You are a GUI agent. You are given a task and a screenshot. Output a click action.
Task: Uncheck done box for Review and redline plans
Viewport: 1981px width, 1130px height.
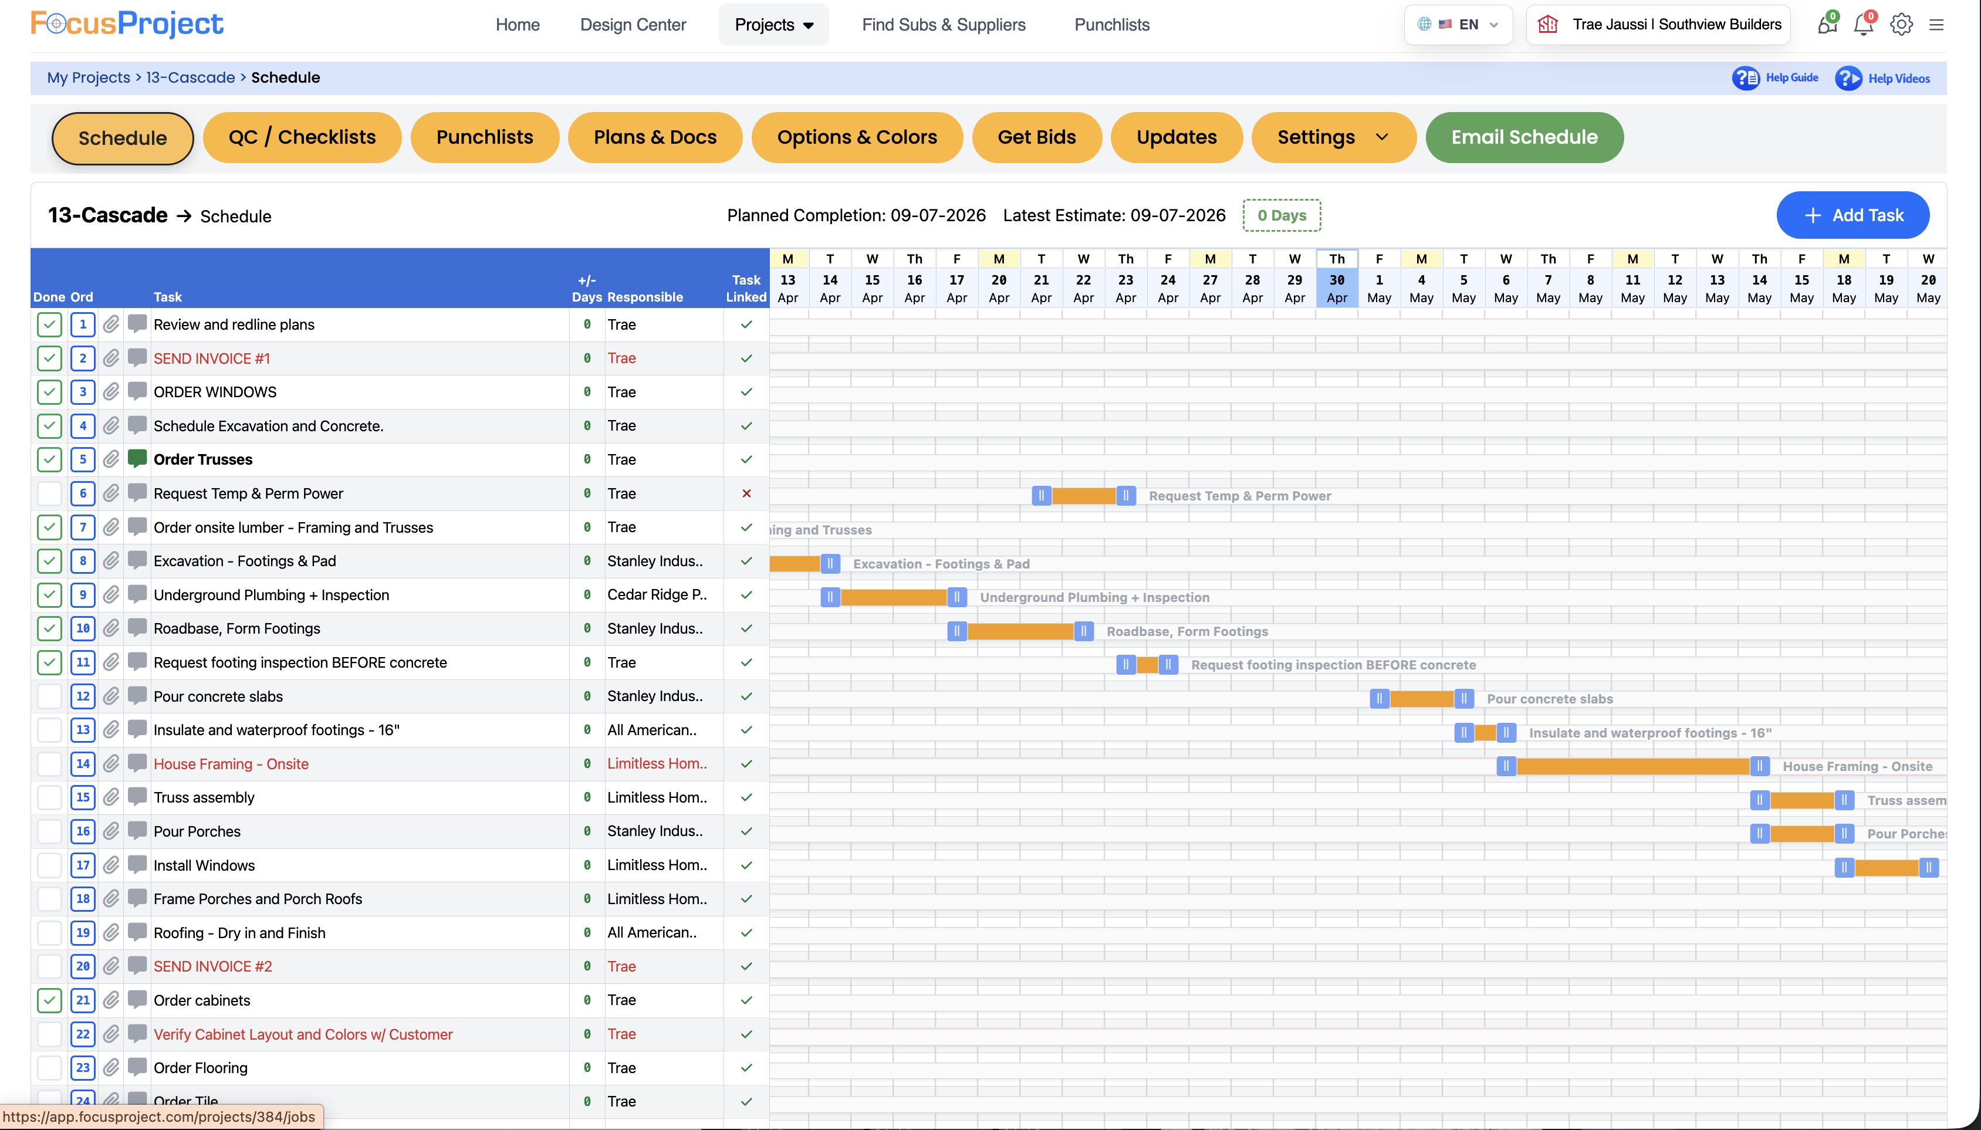click(x=50, y=324)
